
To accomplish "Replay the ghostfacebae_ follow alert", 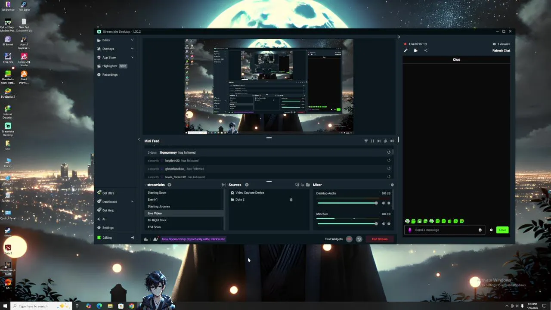I will pyautogui.click(x=389, y=169).
